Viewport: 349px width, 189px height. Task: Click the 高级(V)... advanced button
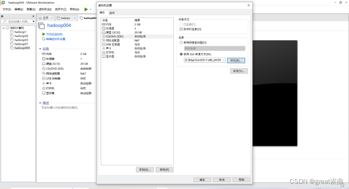pos(239,71)
